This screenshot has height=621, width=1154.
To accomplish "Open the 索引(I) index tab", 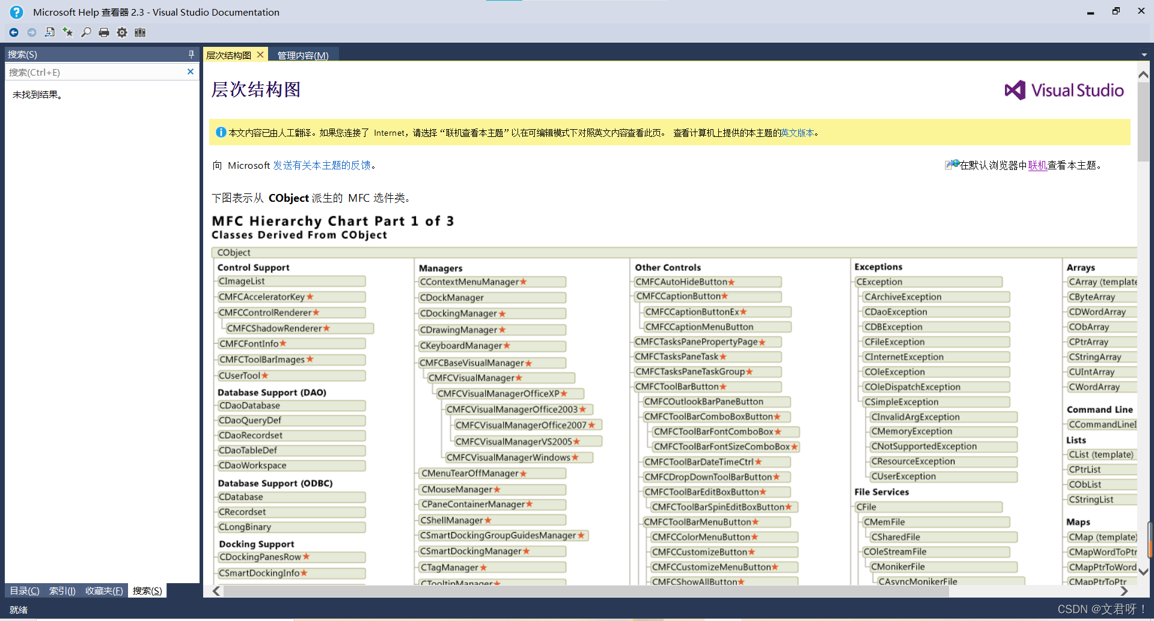I will pyautogui.click(x=63, y=591).
